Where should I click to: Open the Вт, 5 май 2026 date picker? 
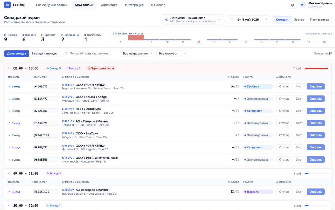click(x=248, y=20)
